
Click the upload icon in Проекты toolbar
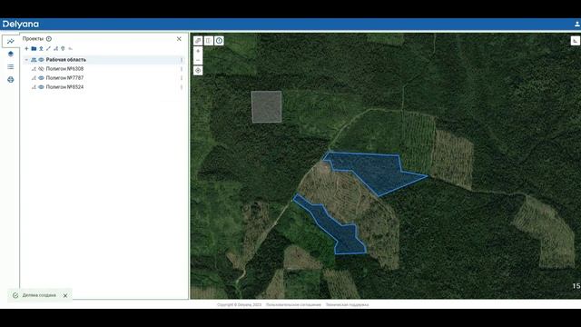click(41, 48)
